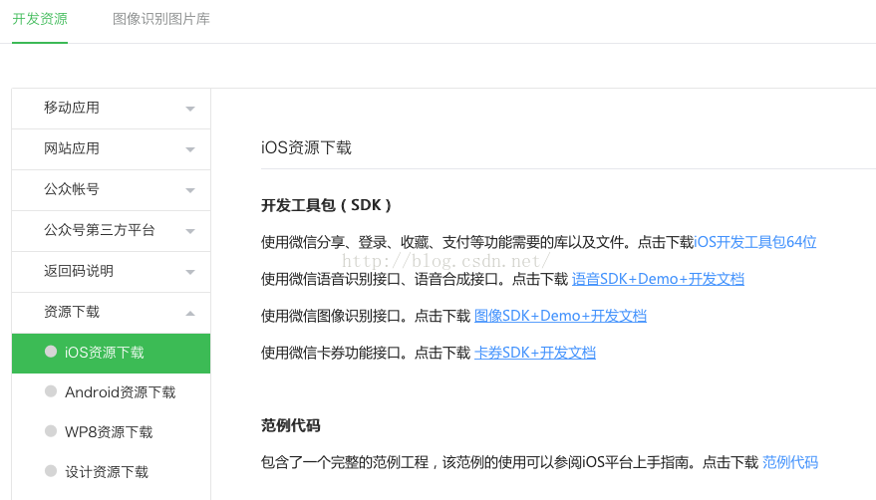Open the 公众号第三方平台 sidebar section
This screenshot has width=876, height=500.
click(x=112, y=231)
